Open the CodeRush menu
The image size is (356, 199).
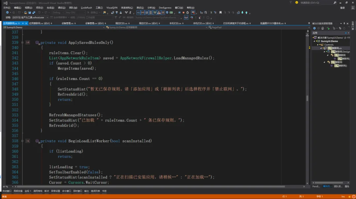86,8
